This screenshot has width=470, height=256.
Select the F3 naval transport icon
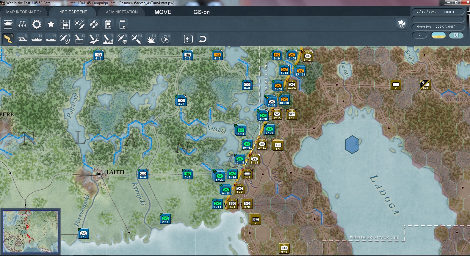[x=37, y=39]
